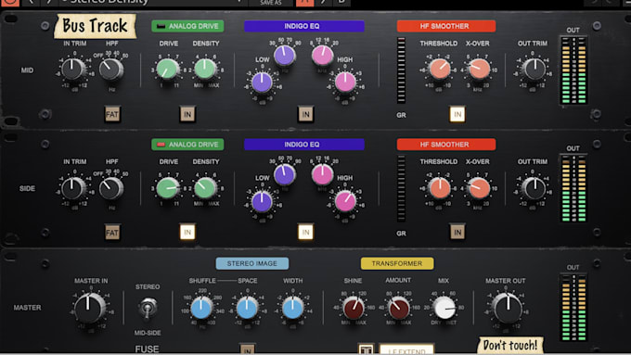Click the Side channel HPF knob
631x355 pixels.
111,188
